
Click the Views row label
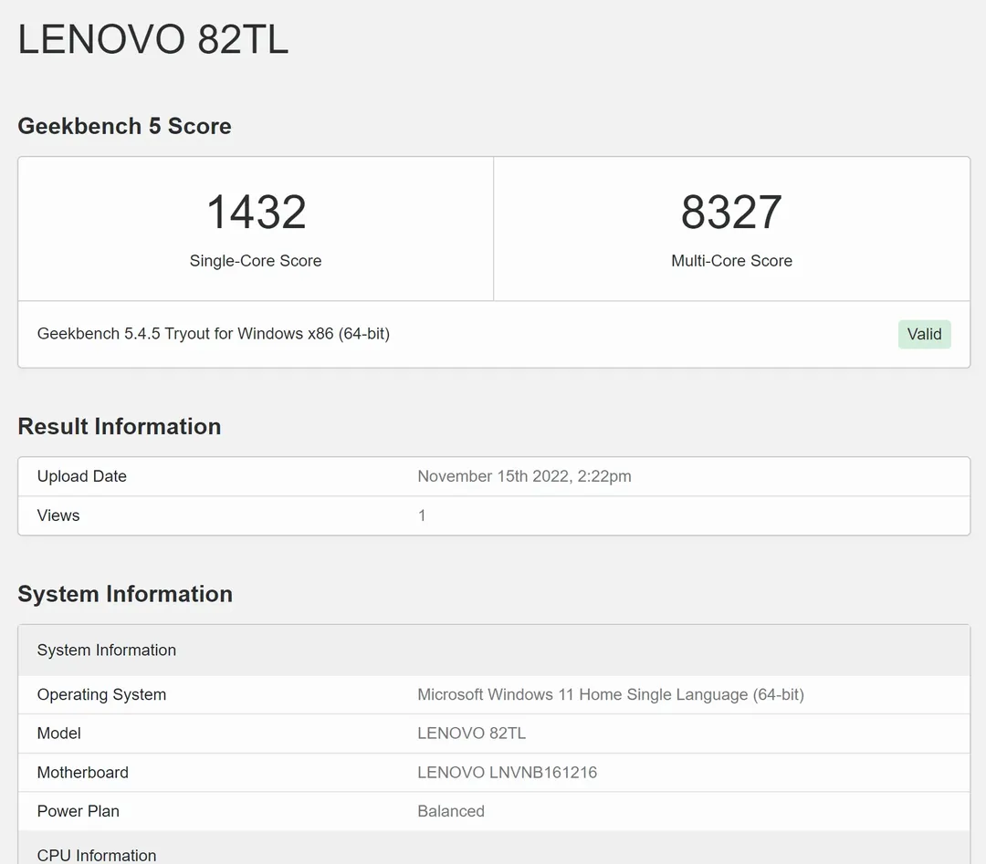coord(58,515)
